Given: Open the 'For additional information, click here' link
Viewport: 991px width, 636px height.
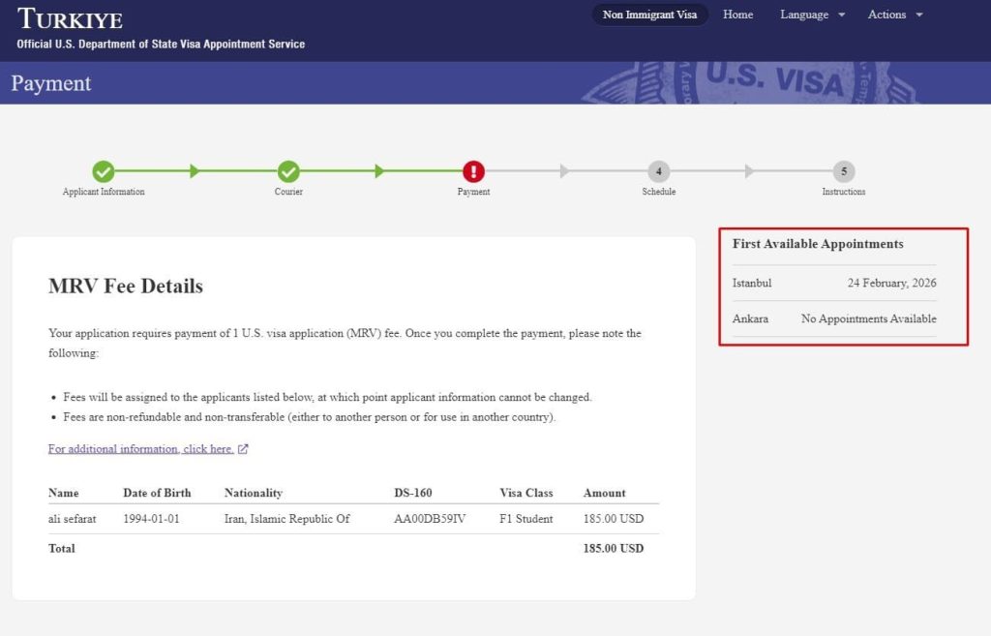Looking at the screenshot, I should [140, 449].
